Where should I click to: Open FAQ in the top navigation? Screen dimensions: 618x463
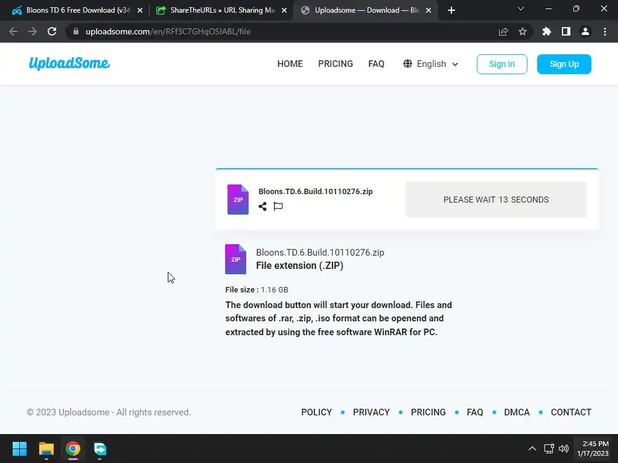coord(377,64)
